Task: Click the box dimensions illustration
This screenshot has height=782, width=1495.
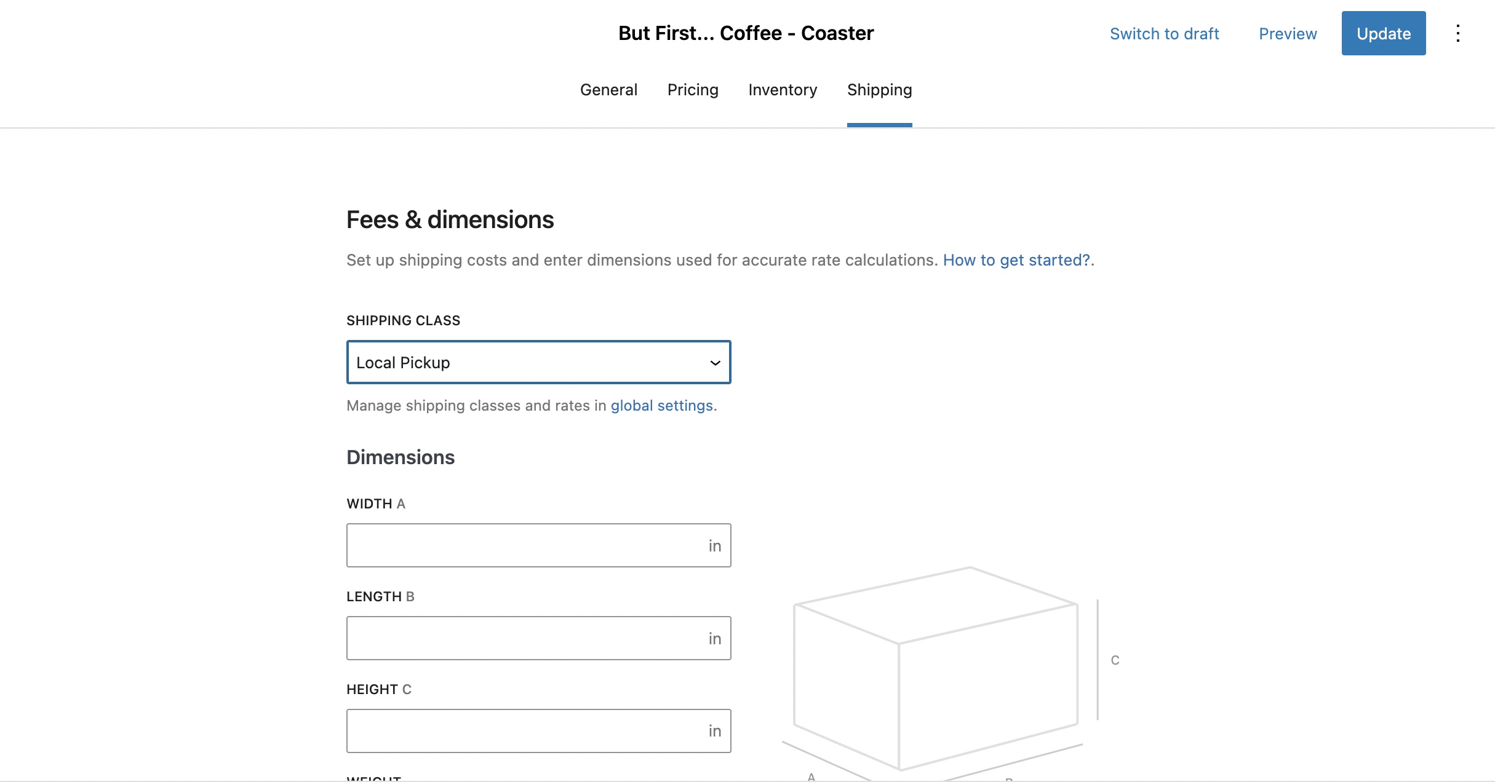Action: click(951, 673)
